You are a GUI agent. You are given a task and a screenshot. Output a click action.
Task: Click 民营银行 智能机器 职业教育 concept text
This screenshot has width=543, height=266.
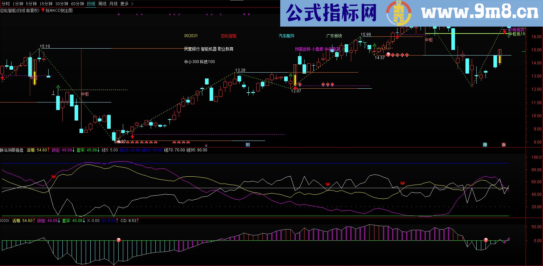pyautogui.click(x=209, y=49)
